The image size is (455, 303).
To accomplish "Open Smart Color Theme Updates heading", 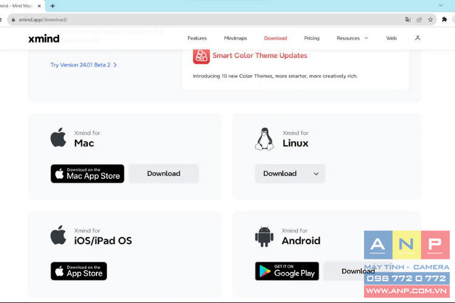I will pos(260,55).
